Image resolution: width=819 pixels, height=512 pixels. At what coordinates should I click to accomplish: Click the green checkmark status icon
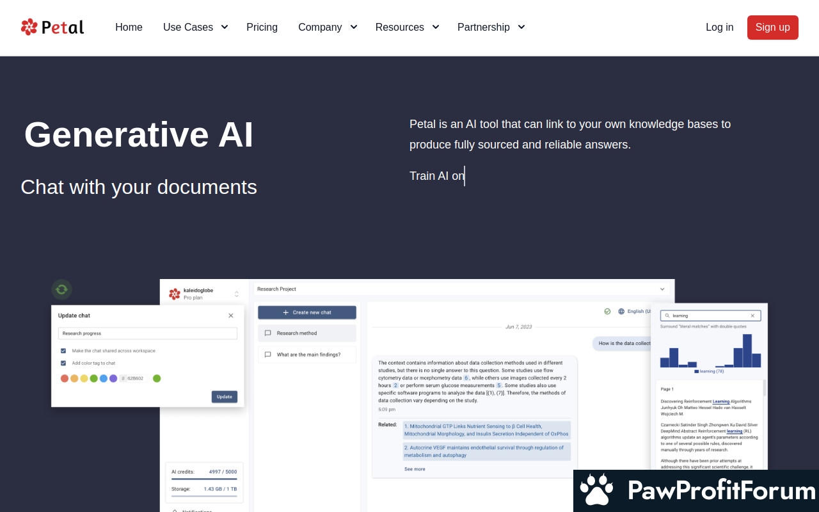coord(607,312)
